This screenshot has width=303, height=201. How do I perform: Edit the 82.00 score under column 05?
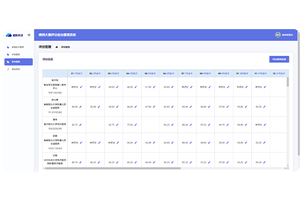(x=154, y=143)
